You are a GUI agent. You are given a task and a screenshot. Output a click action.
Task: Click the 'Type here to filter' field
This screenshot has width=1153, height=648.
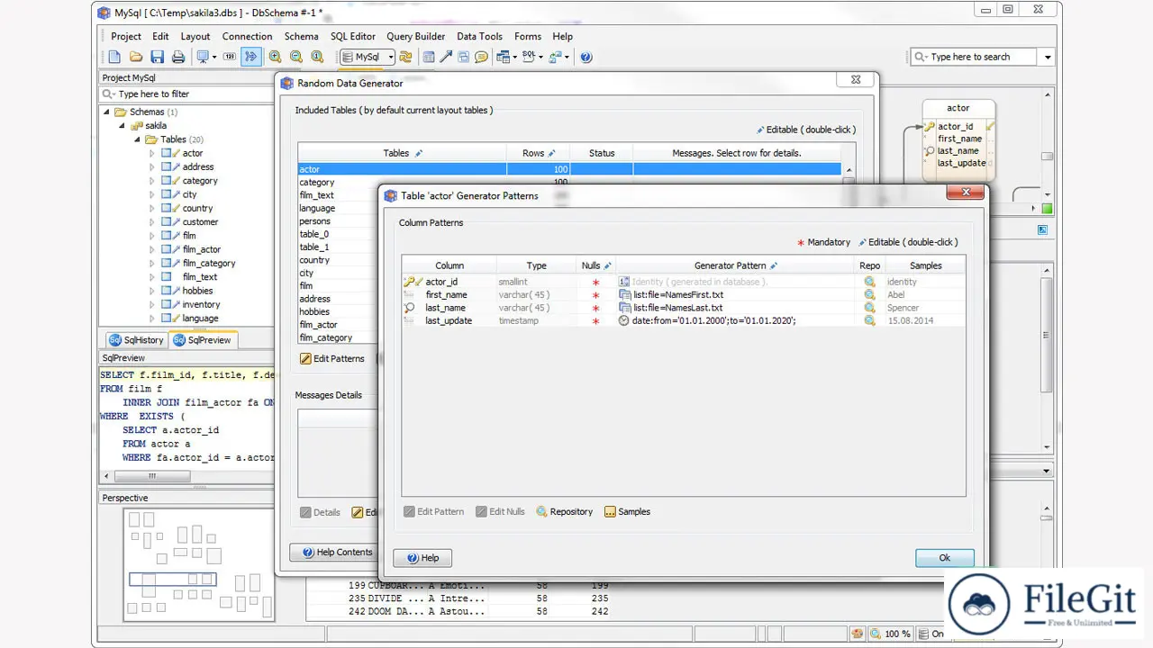click(x=186, y=94)
